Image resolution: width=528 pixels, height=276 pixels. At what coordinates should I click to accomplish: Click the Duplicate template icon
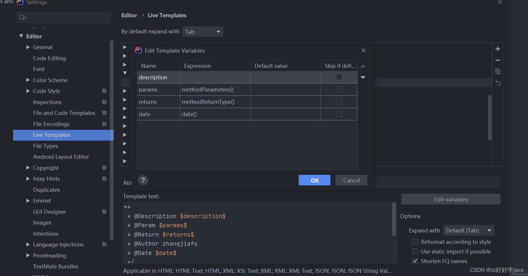tap(498, 71)
